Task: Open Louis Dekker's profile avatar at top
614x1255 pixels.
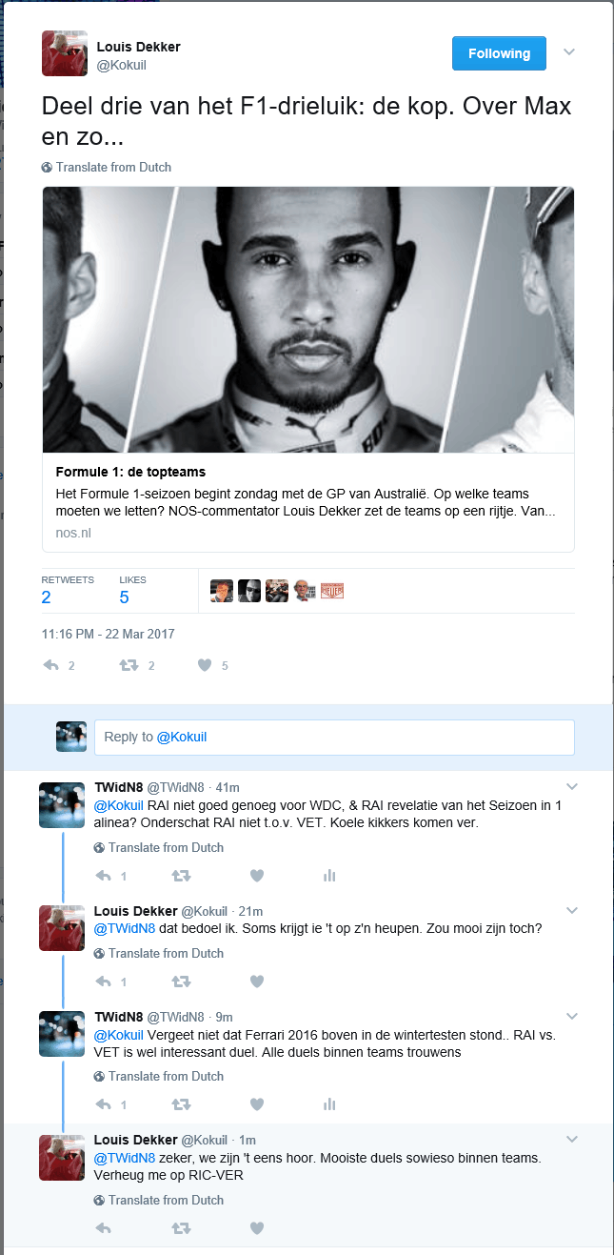Action: click(65, 53)
